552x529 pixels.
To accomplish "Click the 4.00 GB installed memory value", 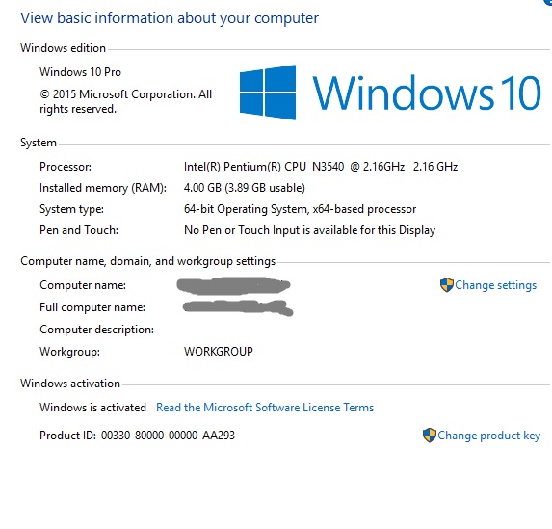I will [x=245, y=188].
